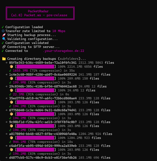Click the '5043' file count
The height and width of the screenshot is (161, 157).
pyautogui.click(x=99, y=63)
